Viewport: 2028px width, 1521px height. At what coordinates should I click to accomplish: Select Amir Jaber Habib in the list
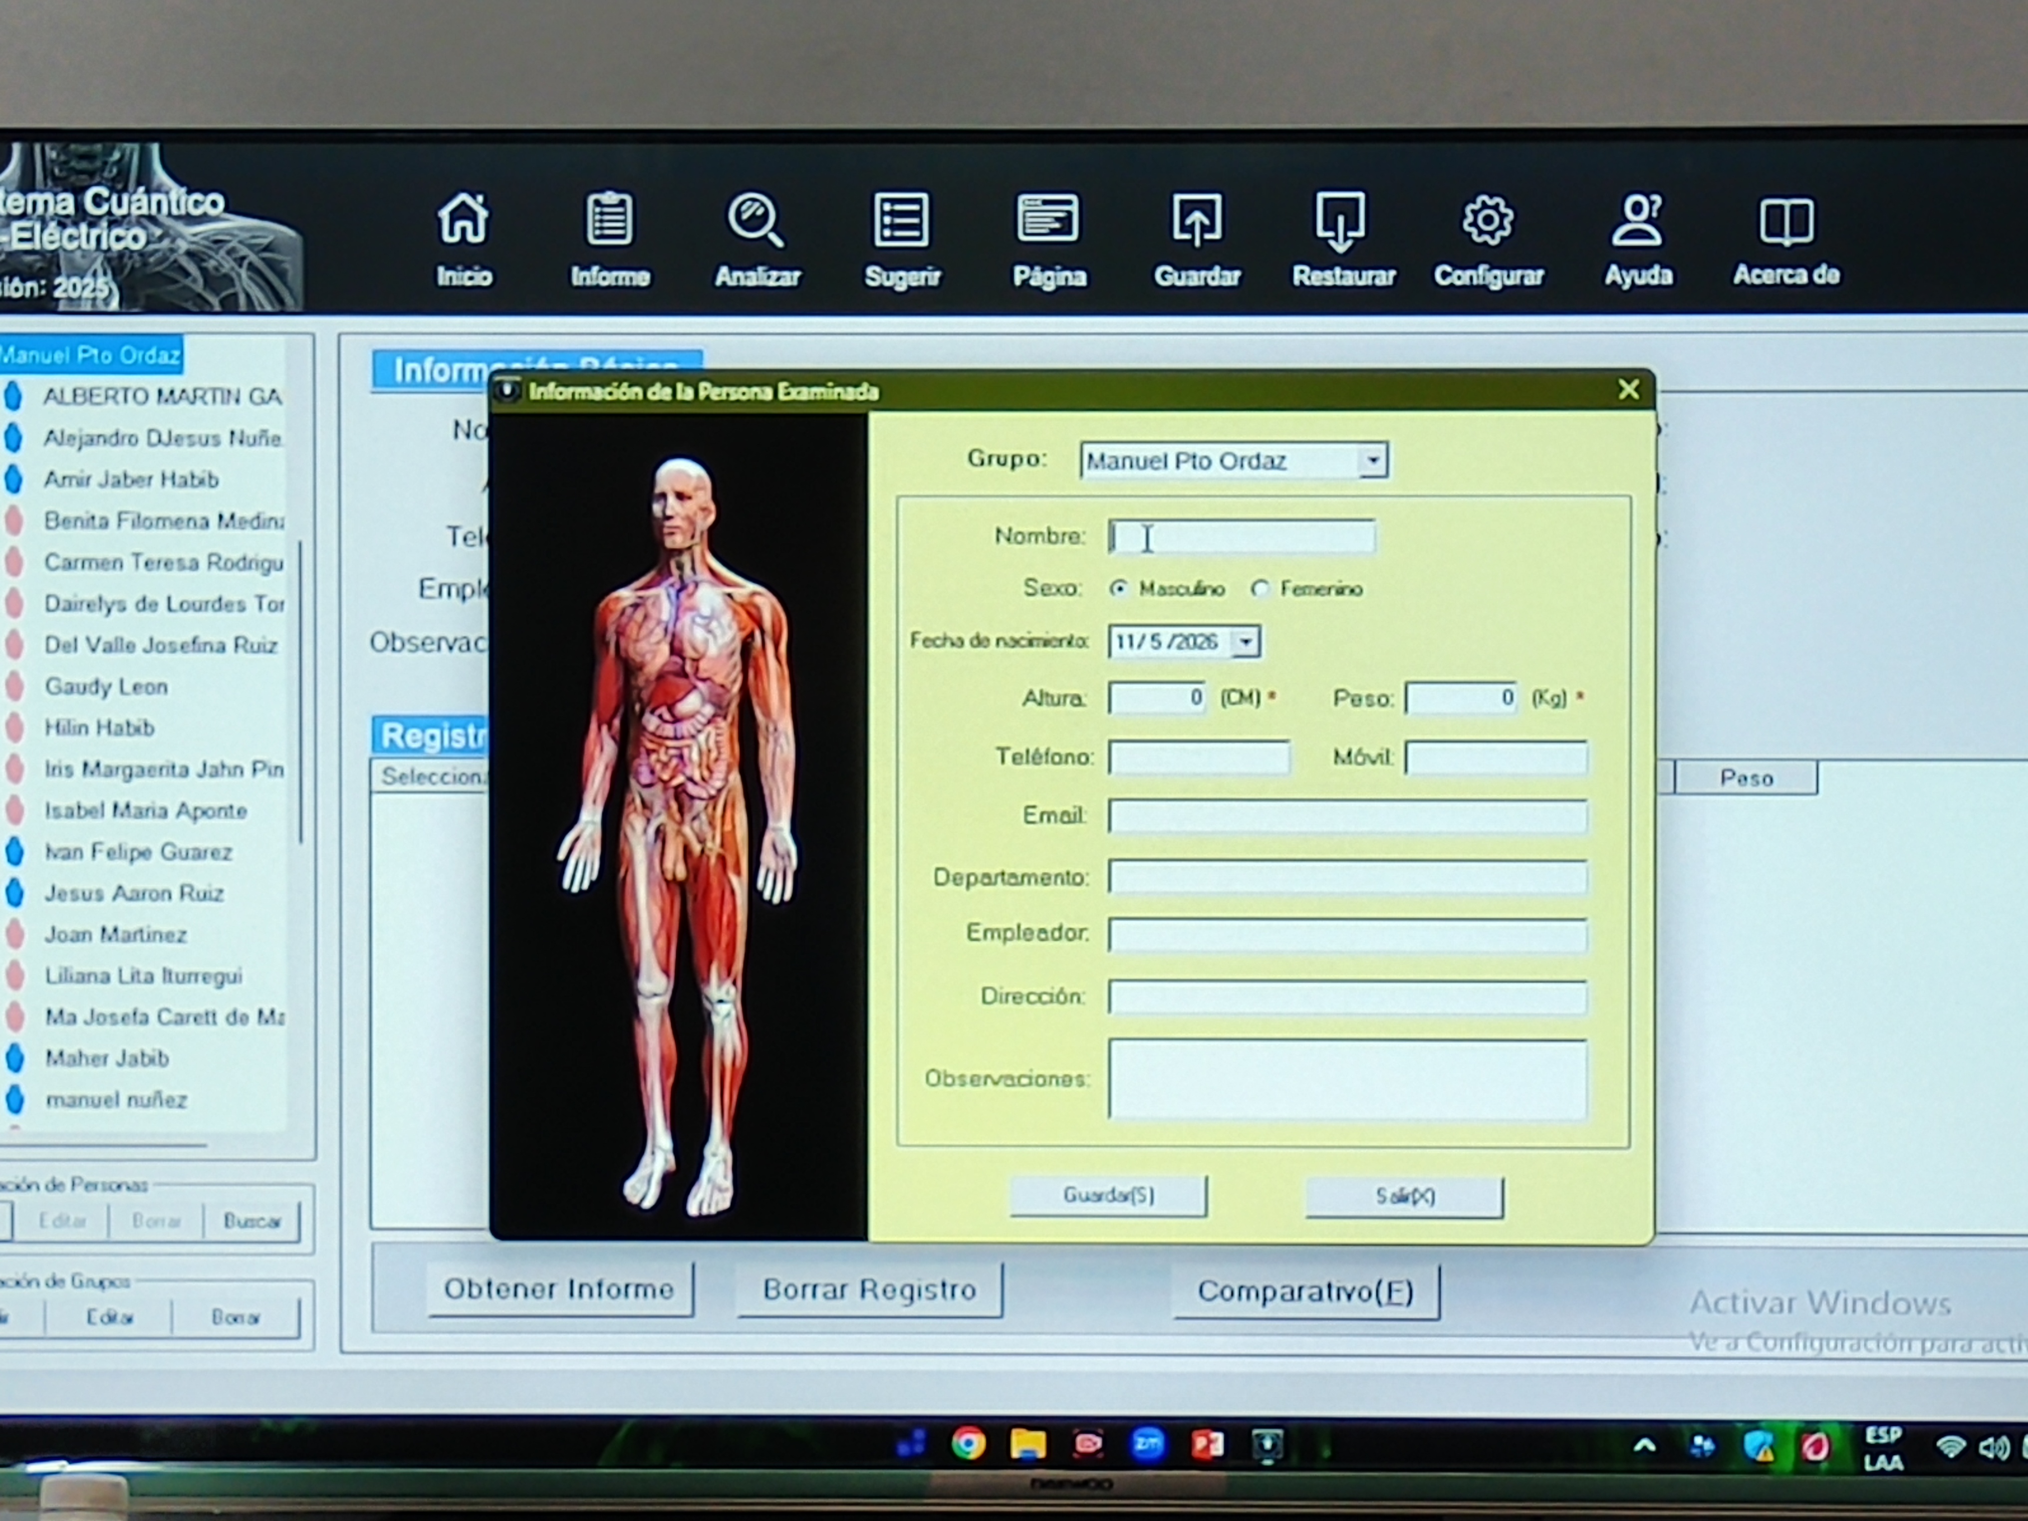[131, 480]
